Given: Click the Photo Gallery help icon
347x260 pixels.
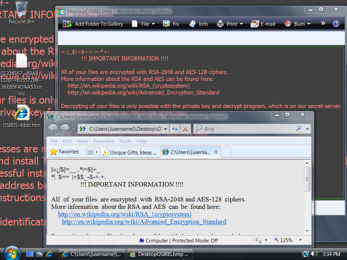Looking at the screenshot, I should [x=336, y=24].
